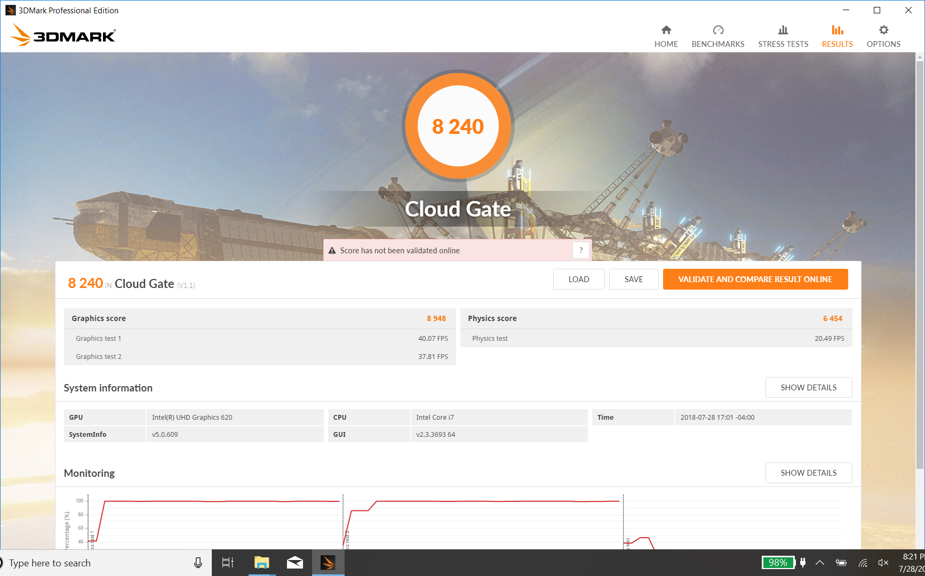The height and width of the screenshot is (576, 925).
Task: Show details for System information
Action: pyautogui.click(x=809, y=388)
